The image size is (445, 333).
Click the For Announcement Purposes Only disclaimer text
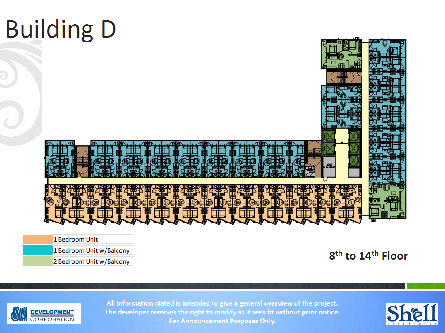pyautogui.click(x=222, y=321)
